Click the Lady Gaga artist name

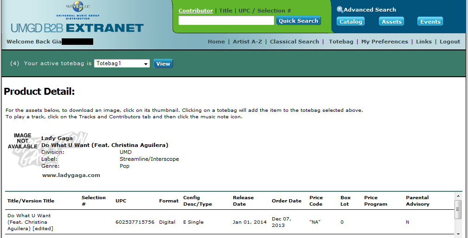tap(57, 138)
